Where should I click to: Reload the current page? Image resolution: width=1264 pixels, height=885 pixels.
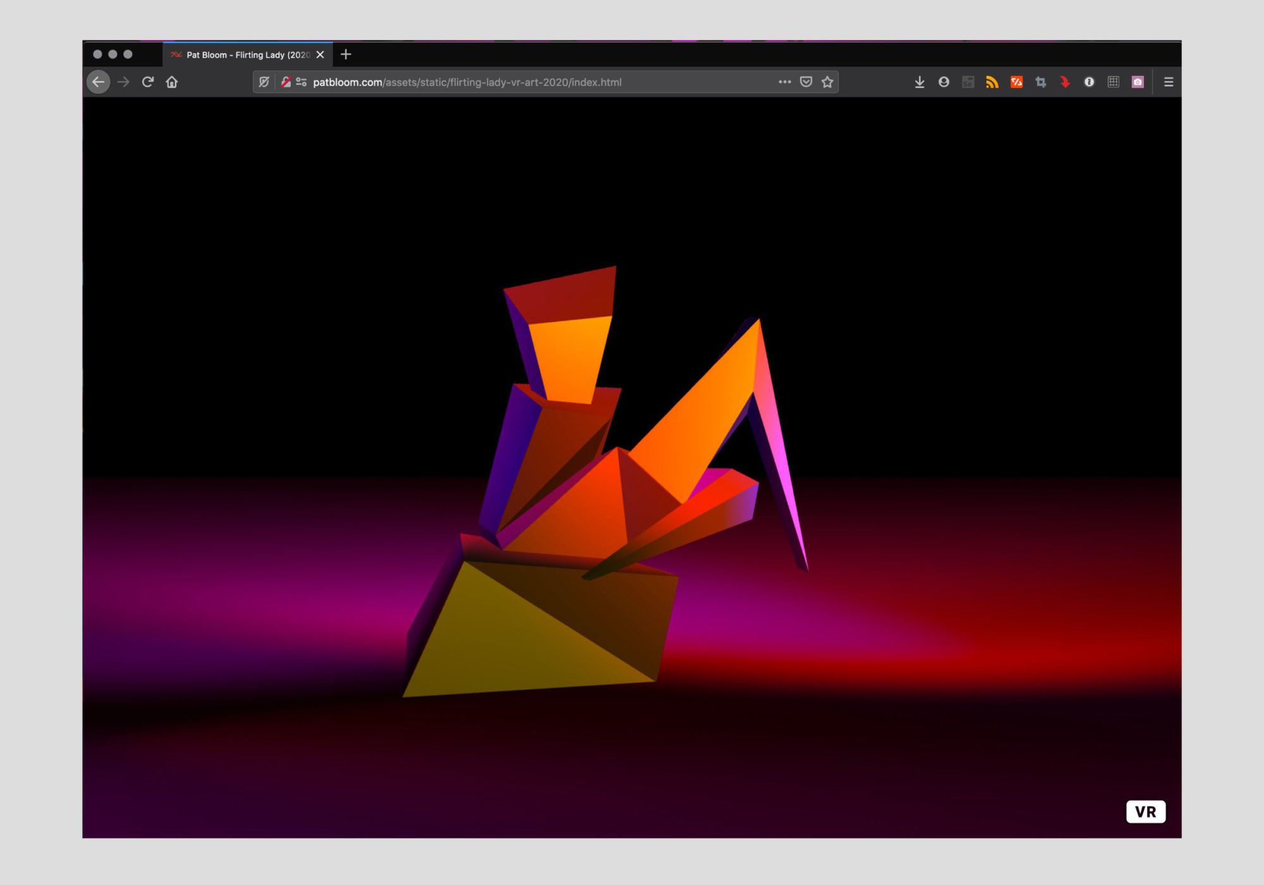click(148, 82)
